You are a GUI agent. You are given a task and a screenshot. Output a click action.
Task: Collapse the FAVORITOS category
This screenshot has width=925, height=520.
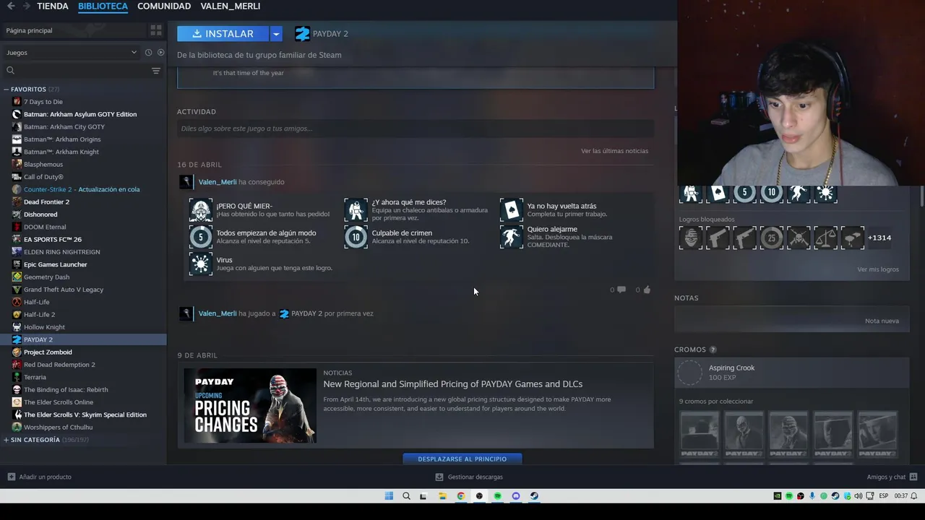coord(7,89)
